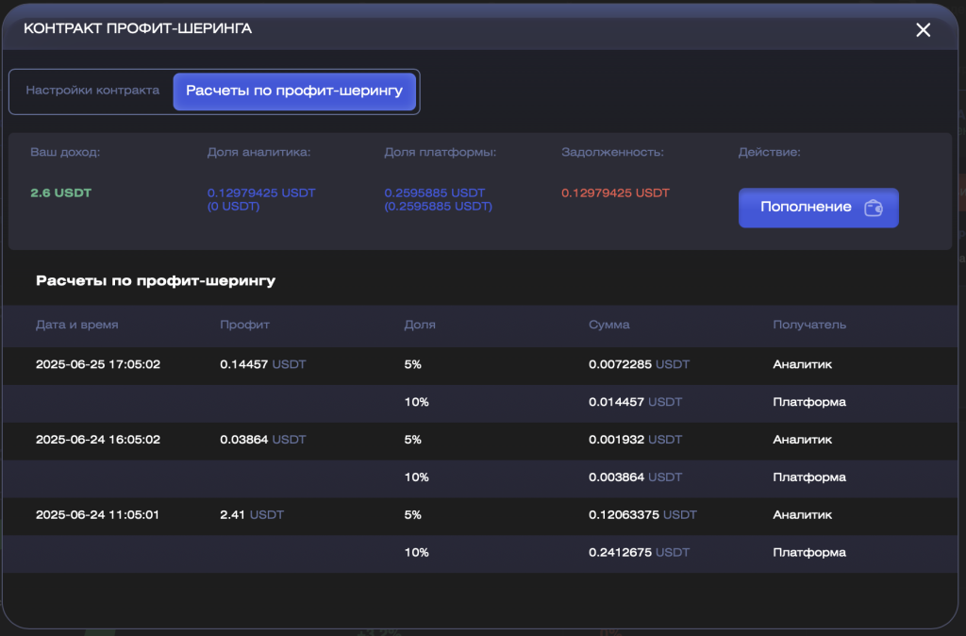Viewport: 966px width, 636px height.
Task: Click the Задолженность: label
Action: tap(612, 152)
